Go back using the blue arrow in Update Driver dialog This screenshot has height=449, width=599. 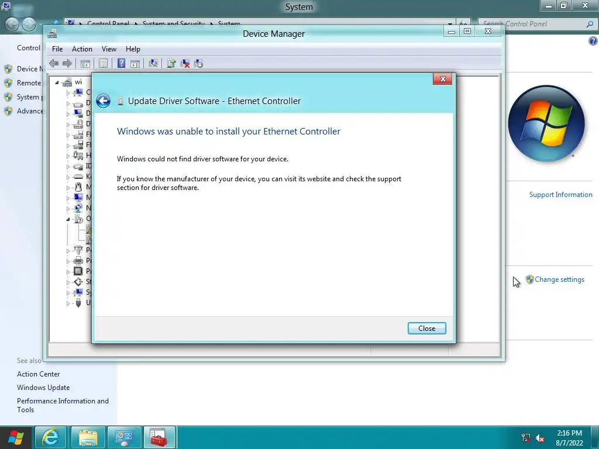(x=103, y=101)
